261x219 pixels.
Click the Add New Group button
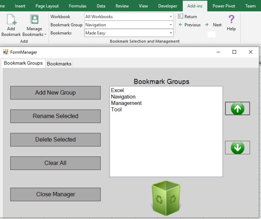tap(55, 93)
